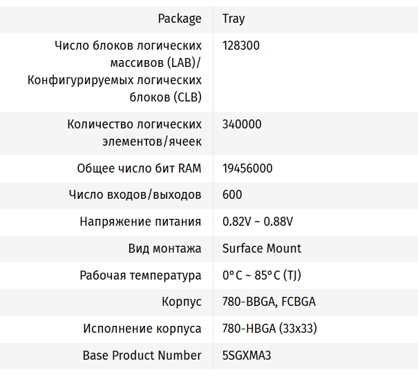Click the "Число входов/выходов" label
Image resolution: width=418 pixels, height=379 pixels.
point(135,195)
